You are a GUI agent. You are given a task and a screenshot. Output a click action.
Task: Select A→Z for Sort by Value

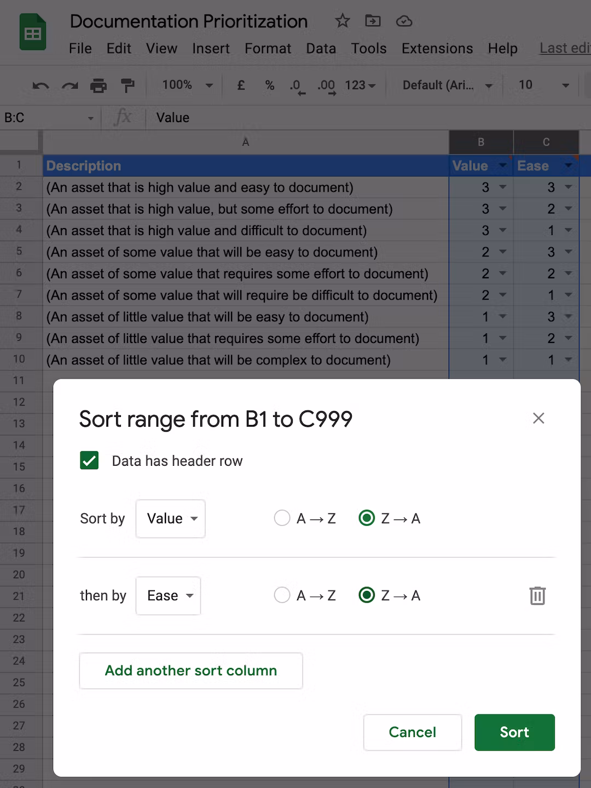(x=282, y=518)
